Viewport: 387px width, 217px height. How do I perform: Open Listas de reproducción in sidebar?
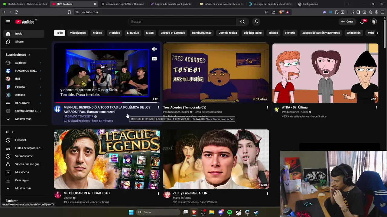click(x=24, y=148)
